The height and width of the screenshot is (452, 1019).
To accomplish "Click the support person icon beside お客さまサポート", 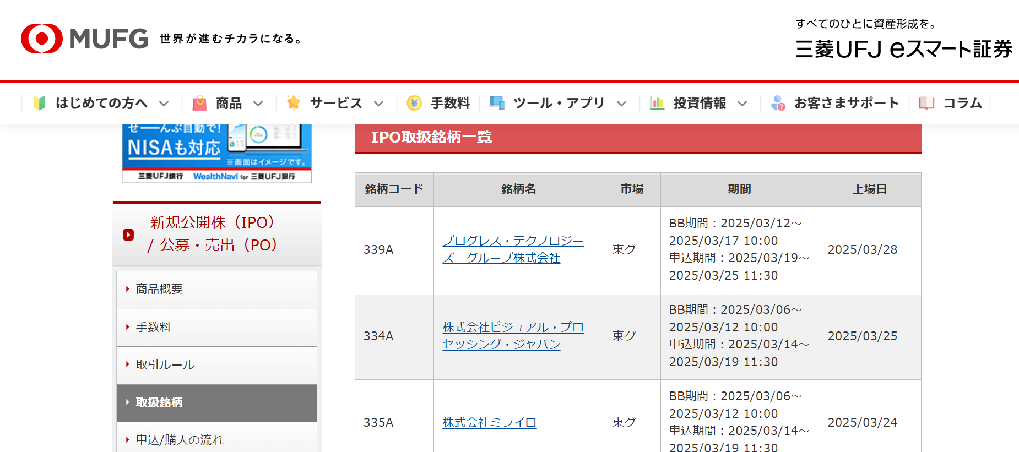I will coord(778,103).
